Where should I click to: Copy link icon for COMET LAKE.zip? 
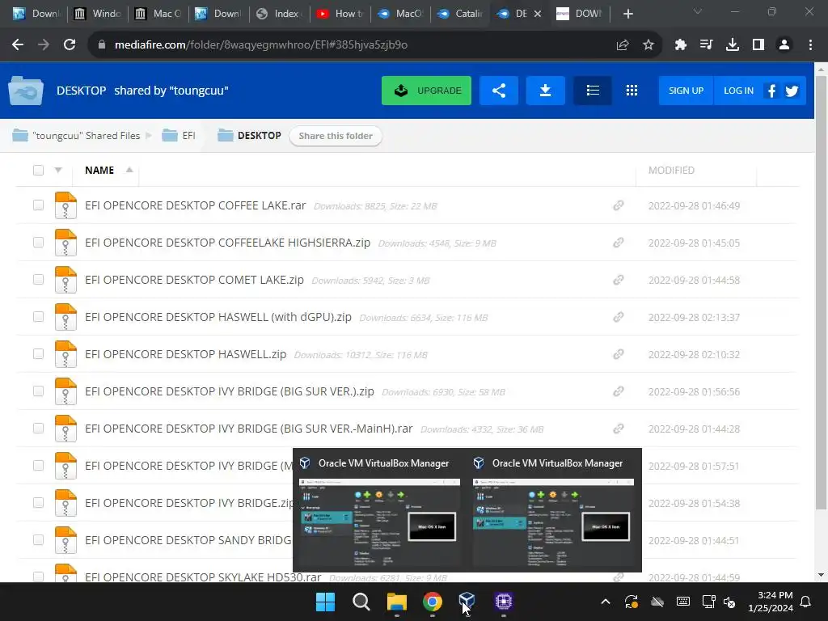[619, 280]
